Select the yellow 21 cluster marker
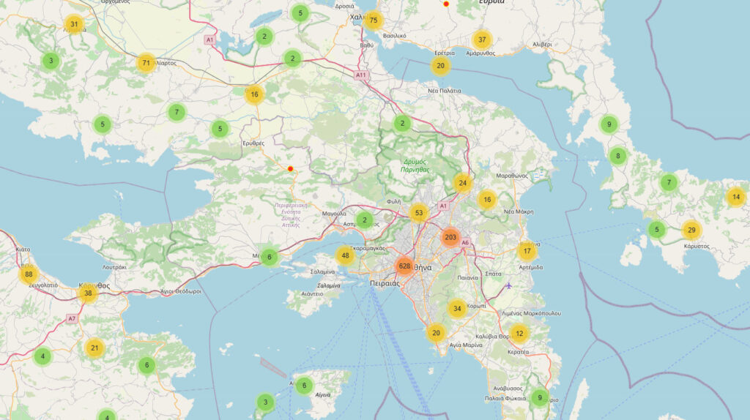750x420 pixels. point(94,348)
